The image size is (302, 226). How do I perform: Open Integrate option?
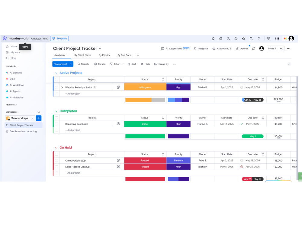(x=201, y=49)
